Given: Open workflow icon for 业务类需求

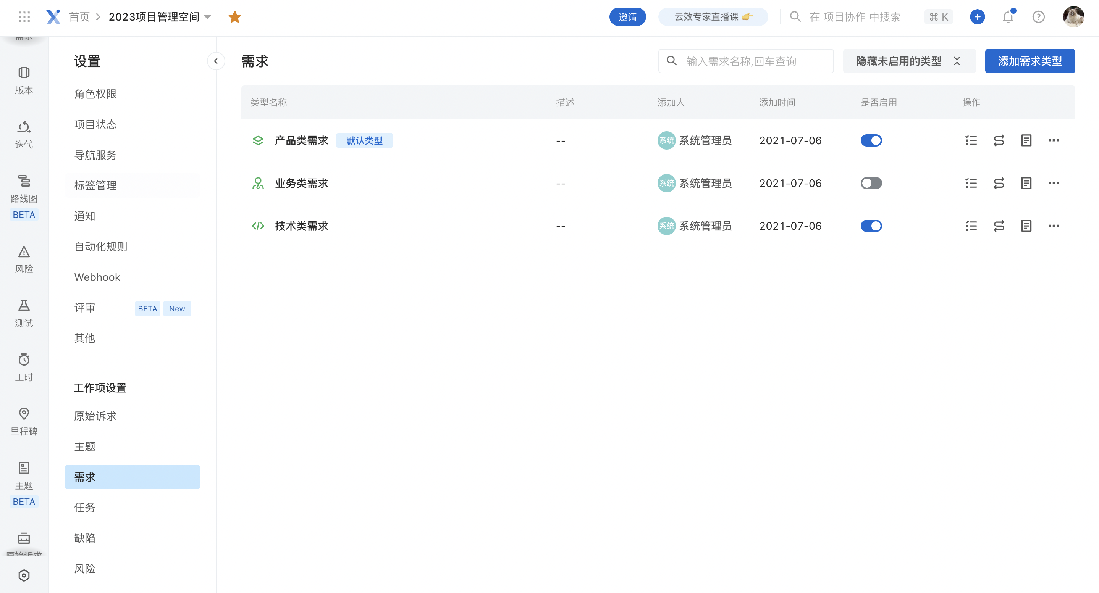Looking at the screenshot, I should pyautogui.click(x=999, y=183).
